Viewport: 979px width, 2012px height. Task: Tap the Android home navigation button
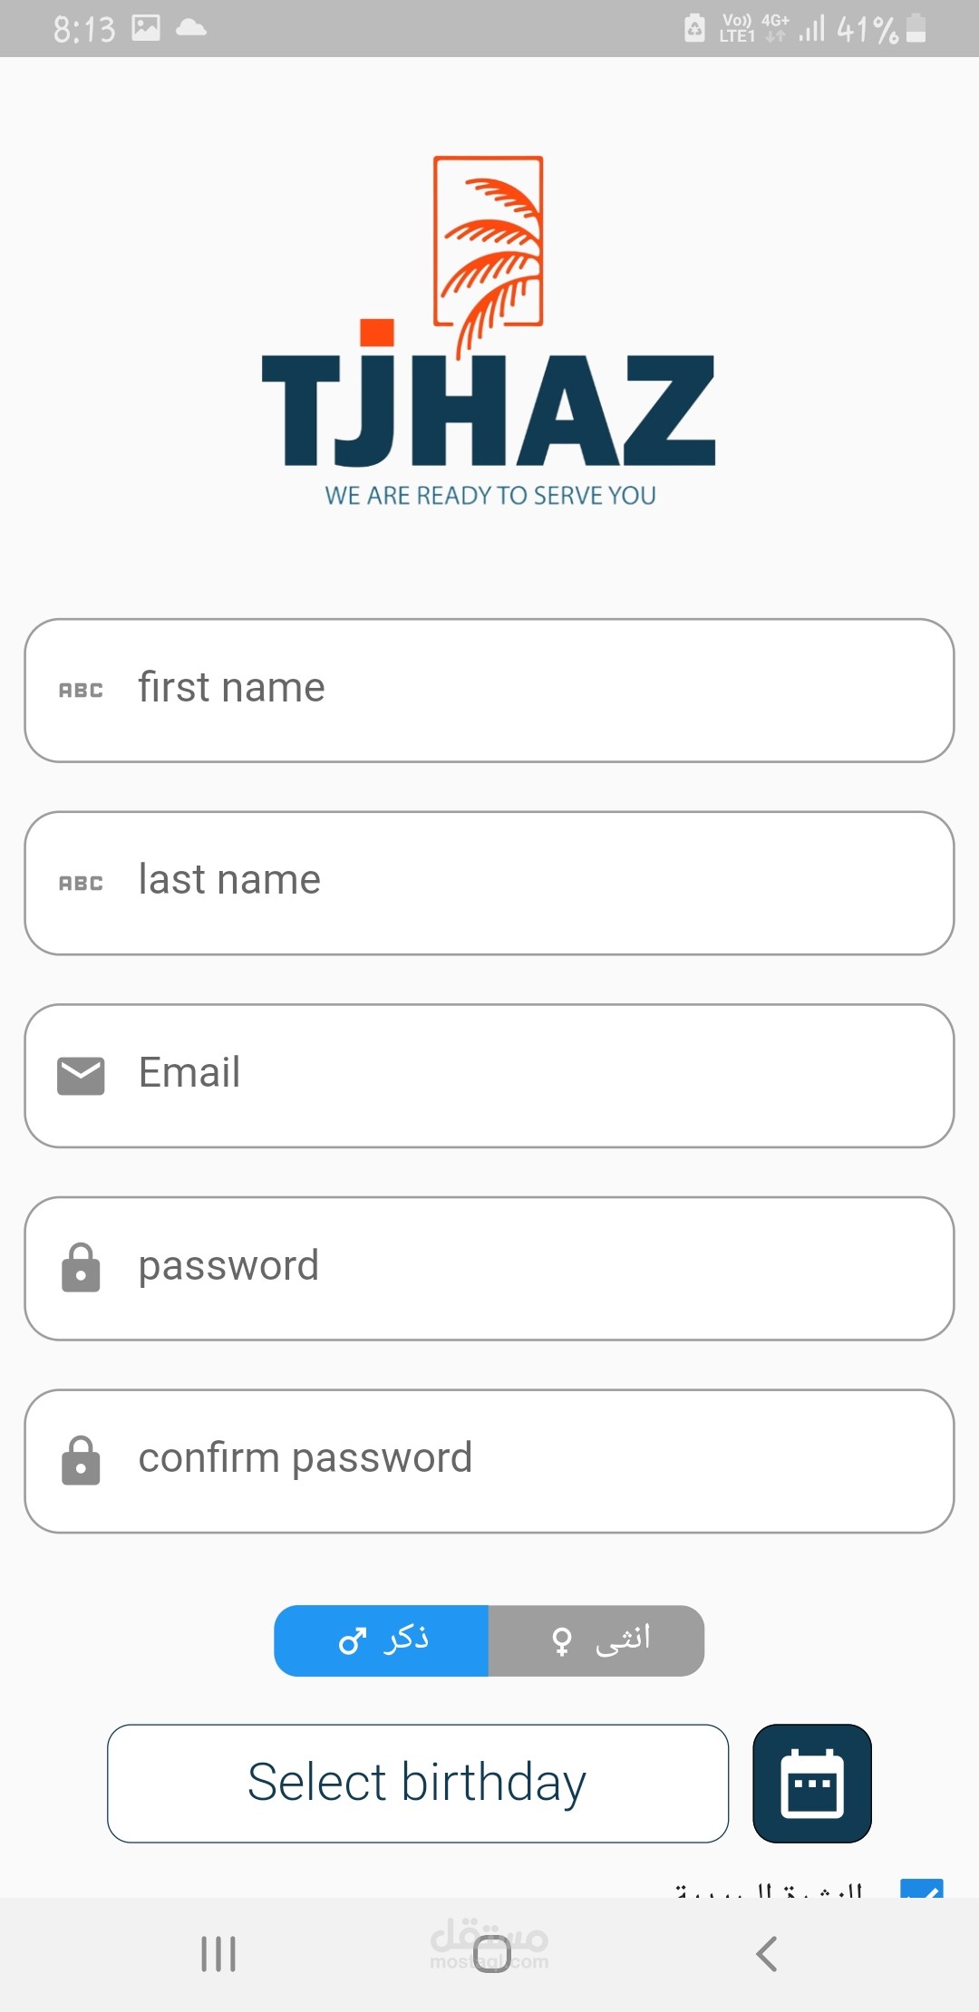click(x=491, y=1953)
